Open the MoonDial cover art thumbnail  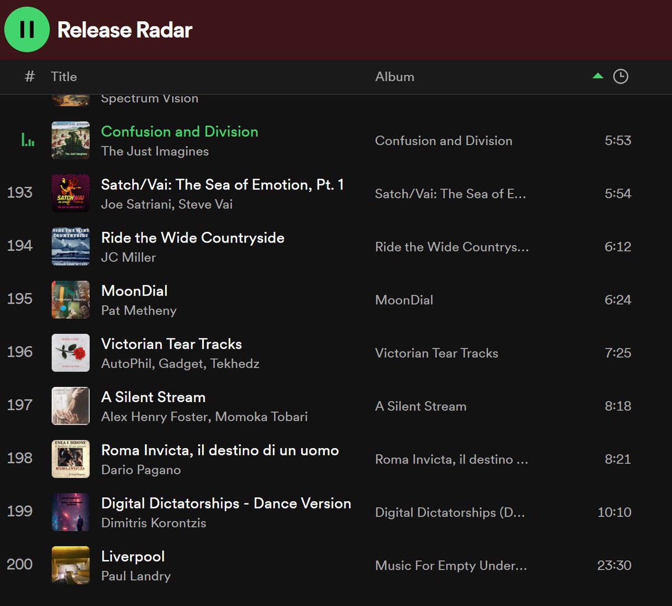(71, 300)
